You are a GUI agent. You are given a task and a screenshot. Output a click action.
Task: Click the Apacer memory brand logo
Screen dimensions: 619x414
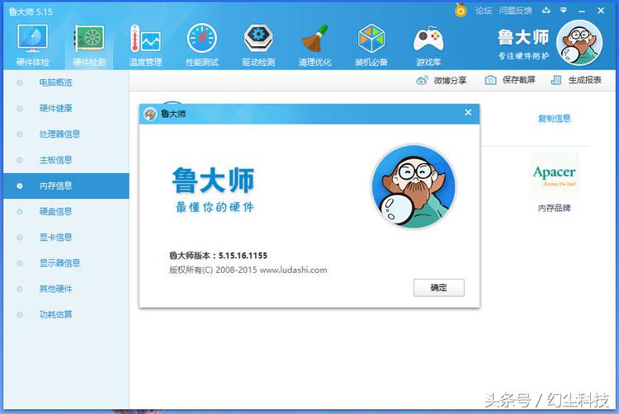point(555,175)
